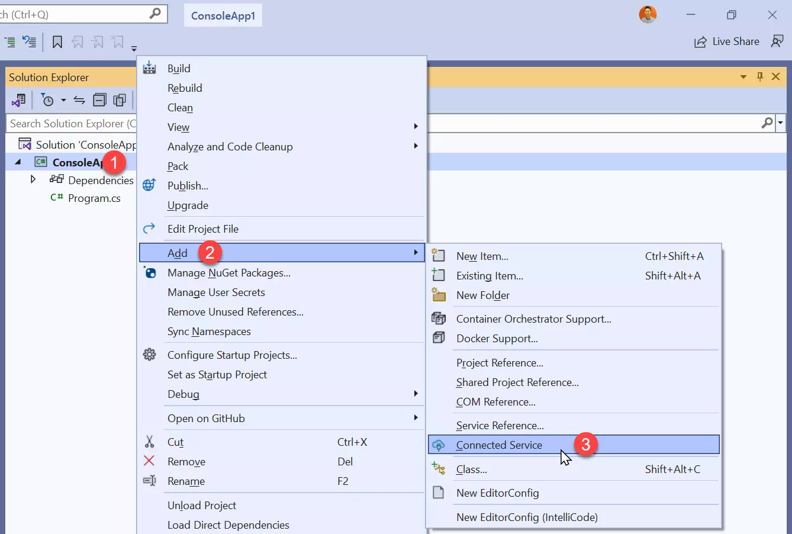Screen dimensions: 792x534
Task: Open the feedback icon next to Live Share
Action: pos(777,41)
